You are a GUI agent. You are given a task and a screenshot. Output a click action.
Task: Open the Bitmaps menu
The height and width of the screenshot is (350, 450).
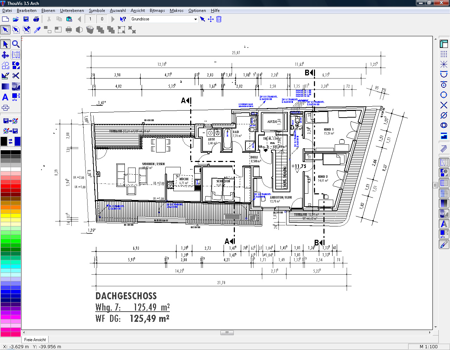click(157, 11)
